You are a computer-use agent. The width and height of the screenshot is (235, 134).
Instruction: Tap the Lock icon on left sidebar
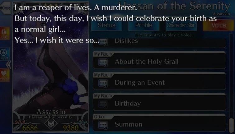coord(4,33)
